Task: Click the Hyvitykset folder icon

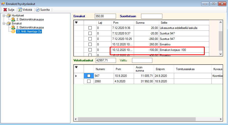Action: [x=9, y=15]
